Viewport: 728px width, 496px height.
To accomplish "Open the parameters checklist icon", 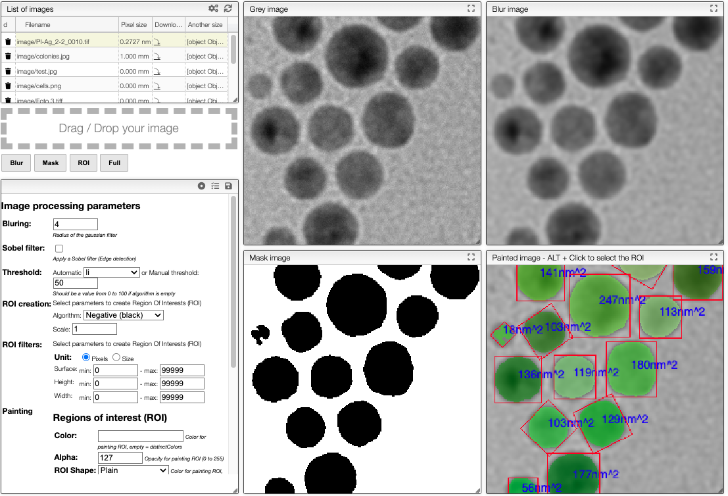I will click(215, 186).
